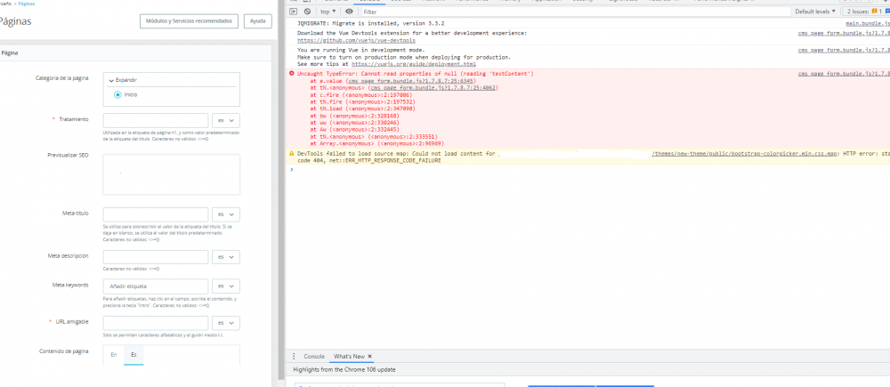Toggle the console sidebar icon
The height and width of the screenshot is (387, 890).
(294, 12)
